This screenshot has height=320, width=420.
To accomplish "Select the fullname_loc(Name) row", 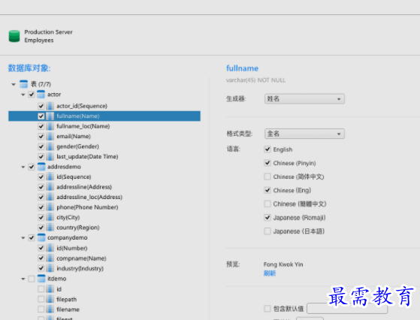I will click(104, 126).
